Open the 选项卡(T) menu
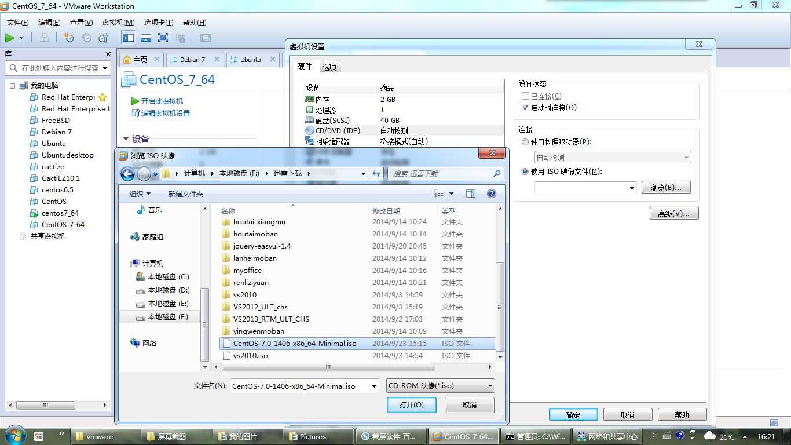 [158, 23]
